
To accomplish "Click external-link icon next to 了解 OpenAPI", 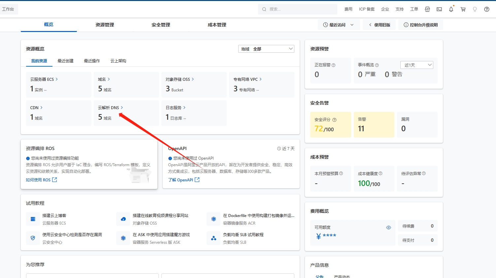I will [x=197, y=180].
